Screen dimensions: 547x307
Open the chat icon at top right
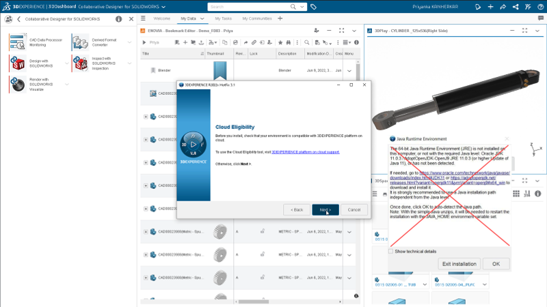click(541, 18)
